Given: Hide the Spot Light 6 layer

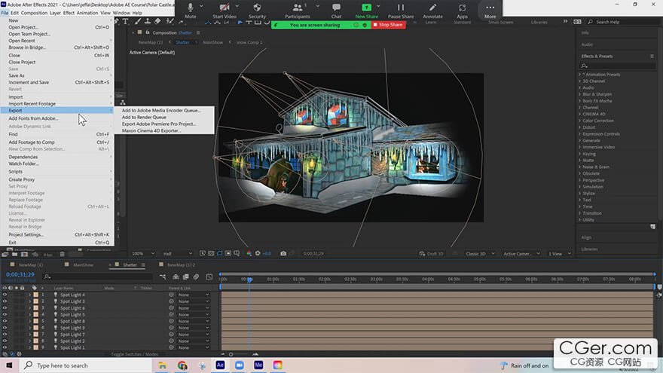Looking at the screenshot, I should 5,308.
